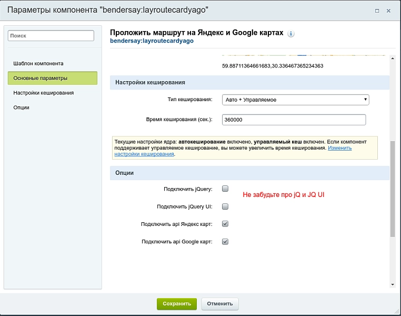Close the component parameters dialog
The image size is (401, 316).
[388, 11]
